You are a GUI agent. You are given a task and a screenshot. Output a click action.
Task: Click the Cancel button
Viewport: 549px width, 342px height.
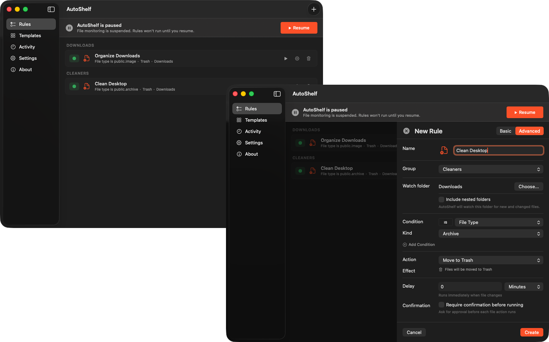coord(414,332)
